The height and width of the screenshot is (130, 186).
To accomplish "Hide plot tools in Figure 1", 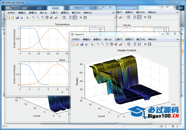I will [81, 17].
